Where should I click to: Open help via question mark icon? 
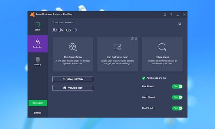tap(171, 14)
